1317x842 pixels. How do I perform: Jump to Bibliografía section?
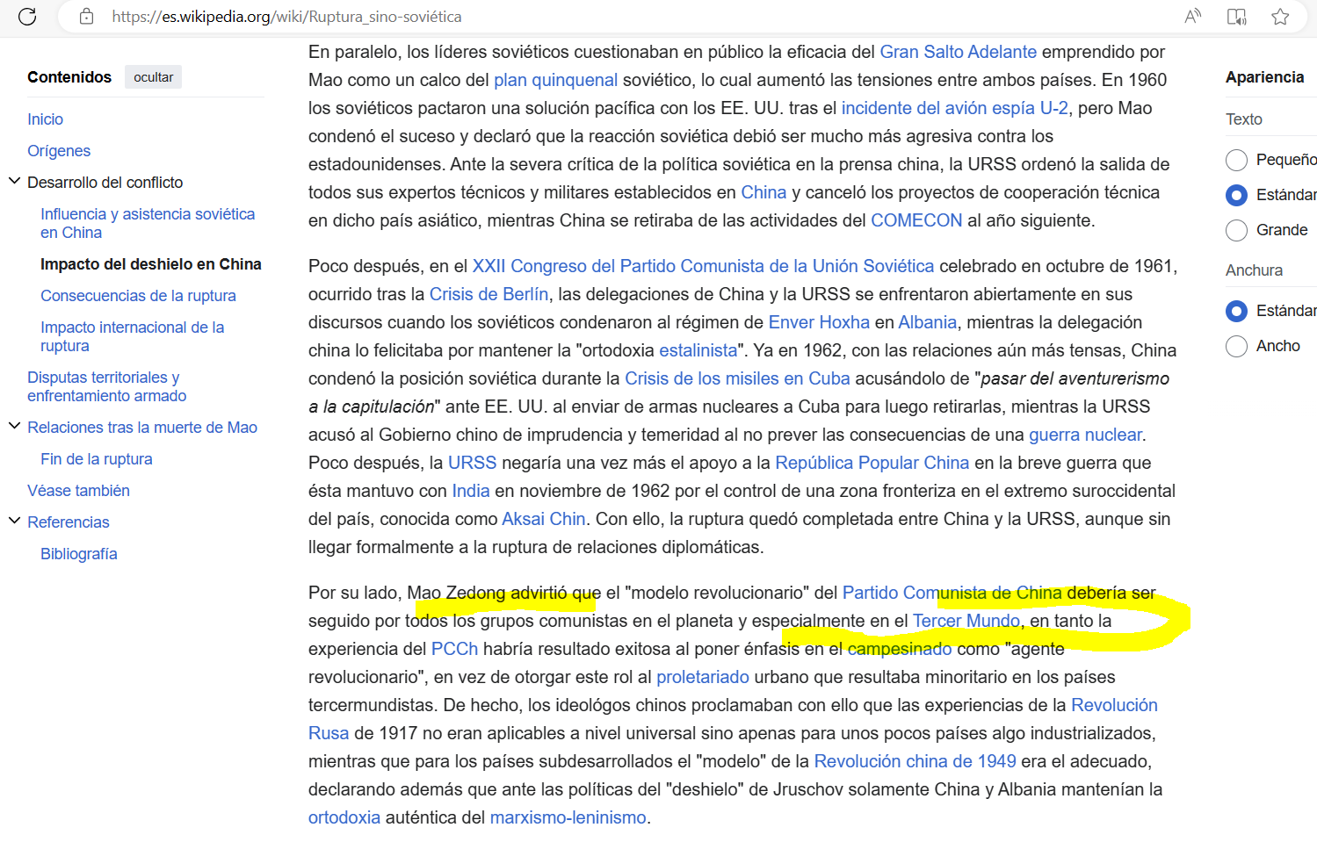[79, 554]
